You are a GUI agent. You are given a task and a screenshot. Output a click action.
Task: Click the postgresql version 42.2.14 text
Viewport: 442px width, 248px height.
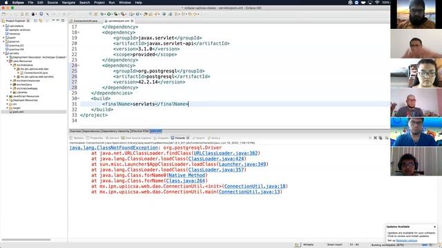(x=148, y=82)
